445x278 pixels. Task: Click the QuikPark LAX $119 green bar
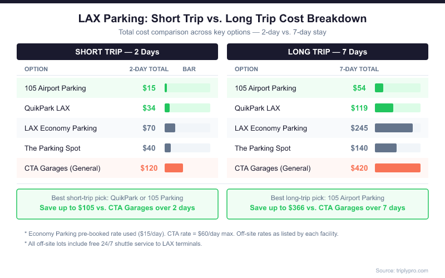(384, 108)
